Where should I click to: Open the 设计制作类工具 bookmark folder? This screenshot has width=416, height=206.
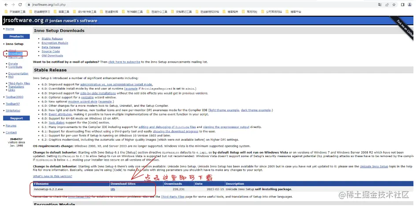[x=85, y=11]
